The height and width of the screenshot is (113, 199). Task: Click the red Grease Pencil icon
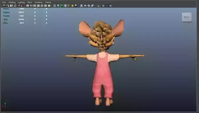coord(22,6)
